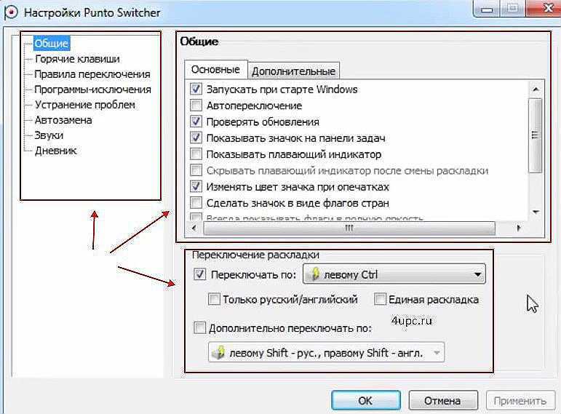The width and height of the screenshot is (561, 414).
Task: Tick 'Скрывать плавающий индикатор после смены раскладки'
Action: coord(196,170)
